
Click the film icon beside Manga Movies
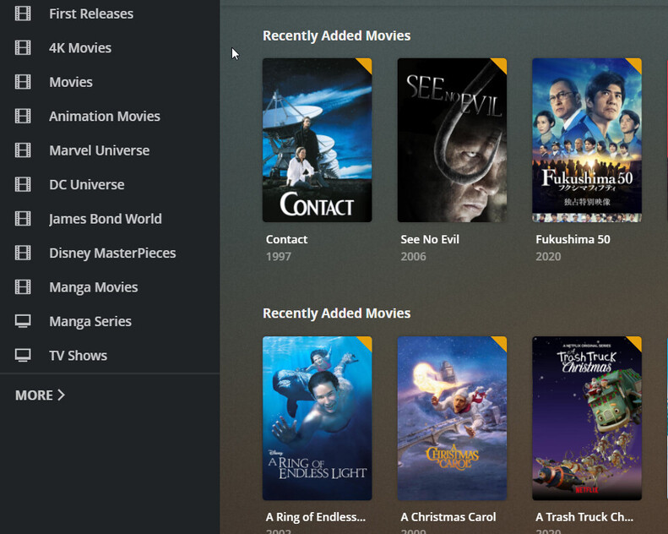pos(23,286)
